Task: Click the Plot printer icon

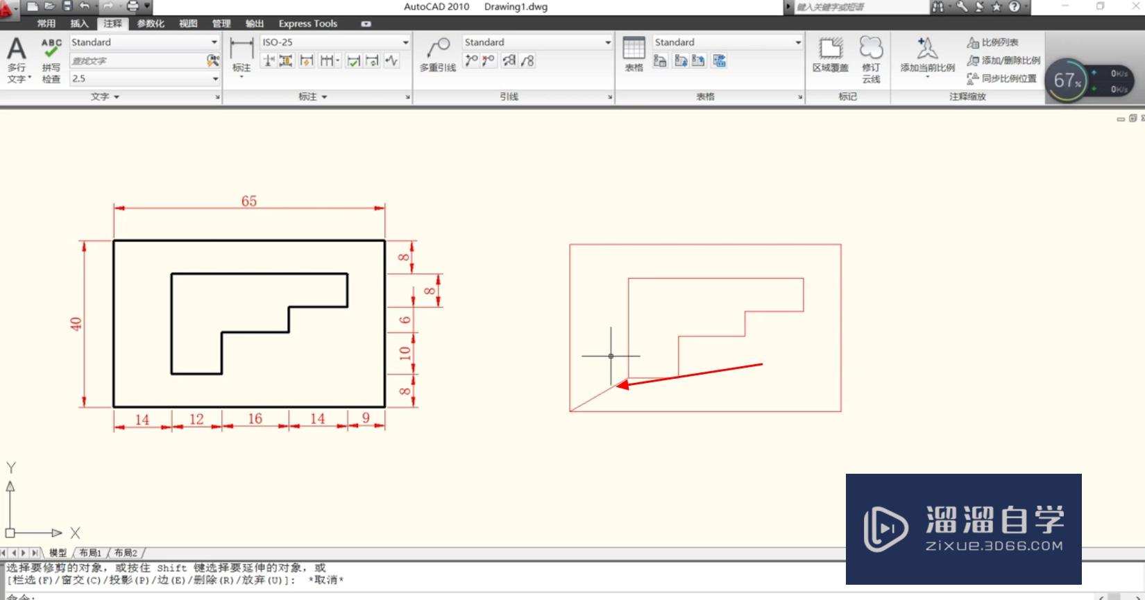Action: [x=133, y=6]
